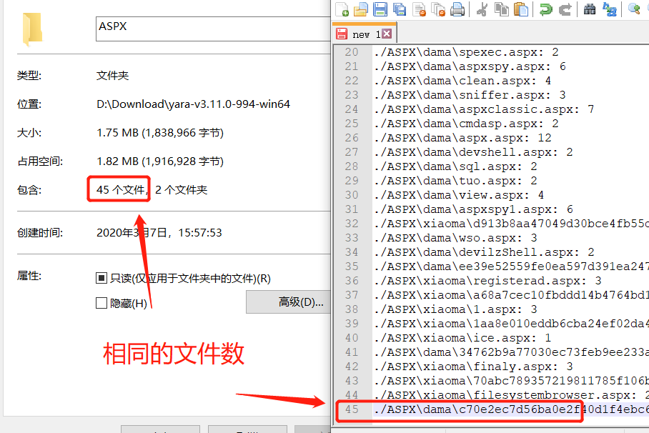The height and width of the screenshot is (433, 649).
Task: Click the line containing devshell.aspx
Action: coord(472,152)
